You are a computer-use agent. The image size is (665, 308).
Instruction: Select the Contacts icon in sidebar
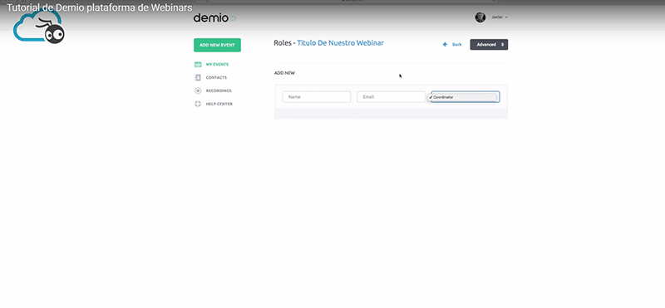[198, 77]
